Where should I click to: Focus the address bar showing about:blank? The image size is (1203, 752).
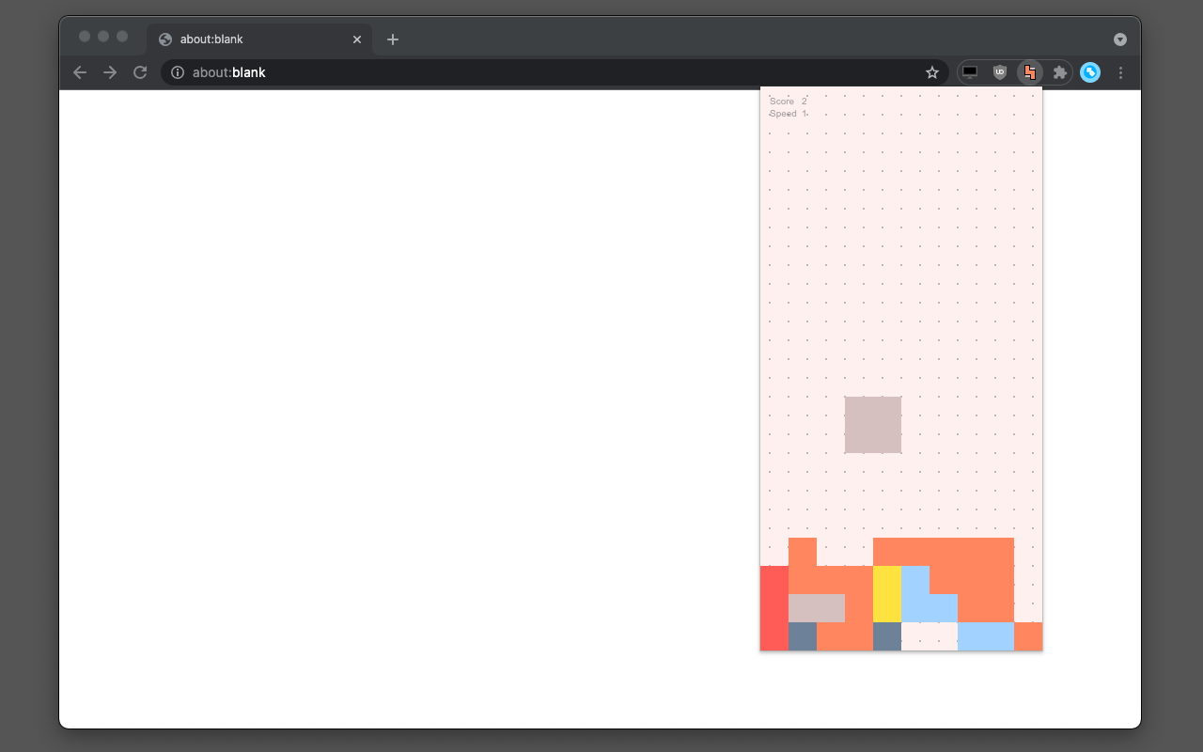(x=555, y=72)
